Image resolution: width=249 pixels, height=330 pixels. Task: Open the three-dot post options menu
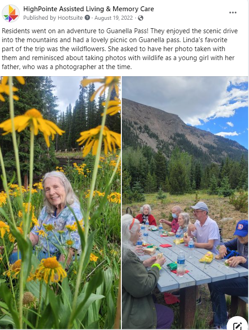click(232, 13)
